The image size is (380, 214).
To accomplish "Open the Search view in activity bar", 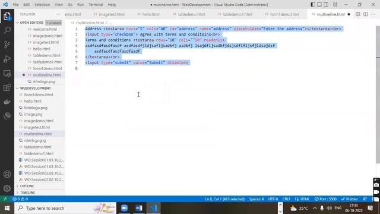I will pos(7,30).
